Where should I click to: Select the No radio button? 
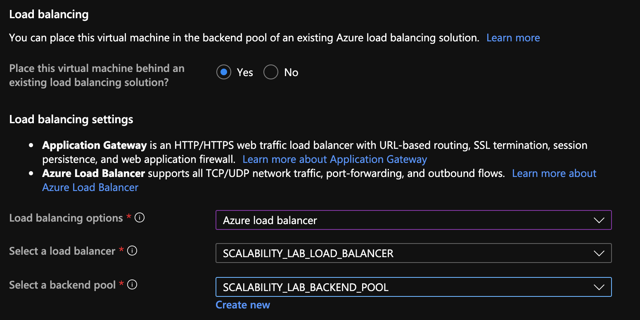coord(271,72)
